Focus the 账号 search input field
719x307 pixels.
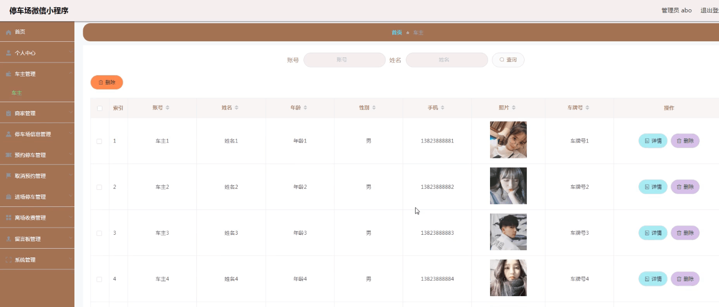click(344, 60)
